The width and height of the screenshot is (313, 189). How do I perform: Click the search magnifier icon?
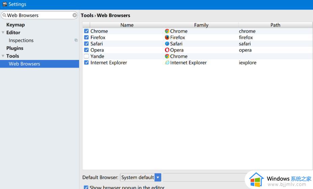[4, 15]
